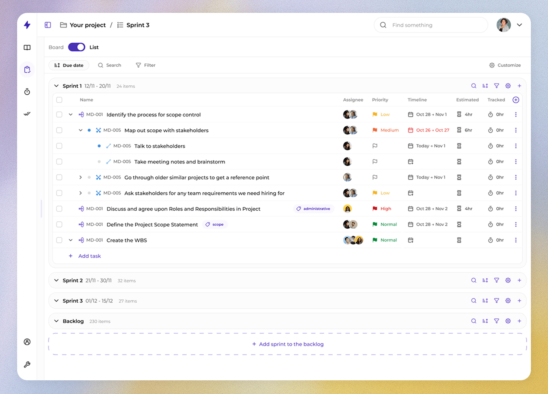
Task: Collapse the Sprint 1 section chevron
Action: (56, 86)
